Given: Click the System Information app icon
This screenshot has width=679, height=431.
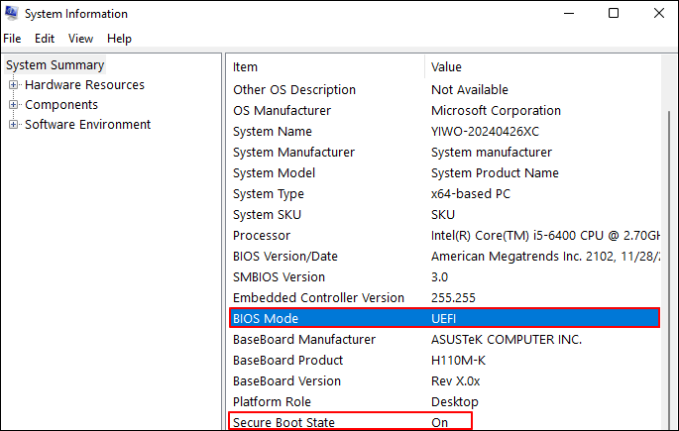Looking at the screenshot, I should (x=12, y=14).
